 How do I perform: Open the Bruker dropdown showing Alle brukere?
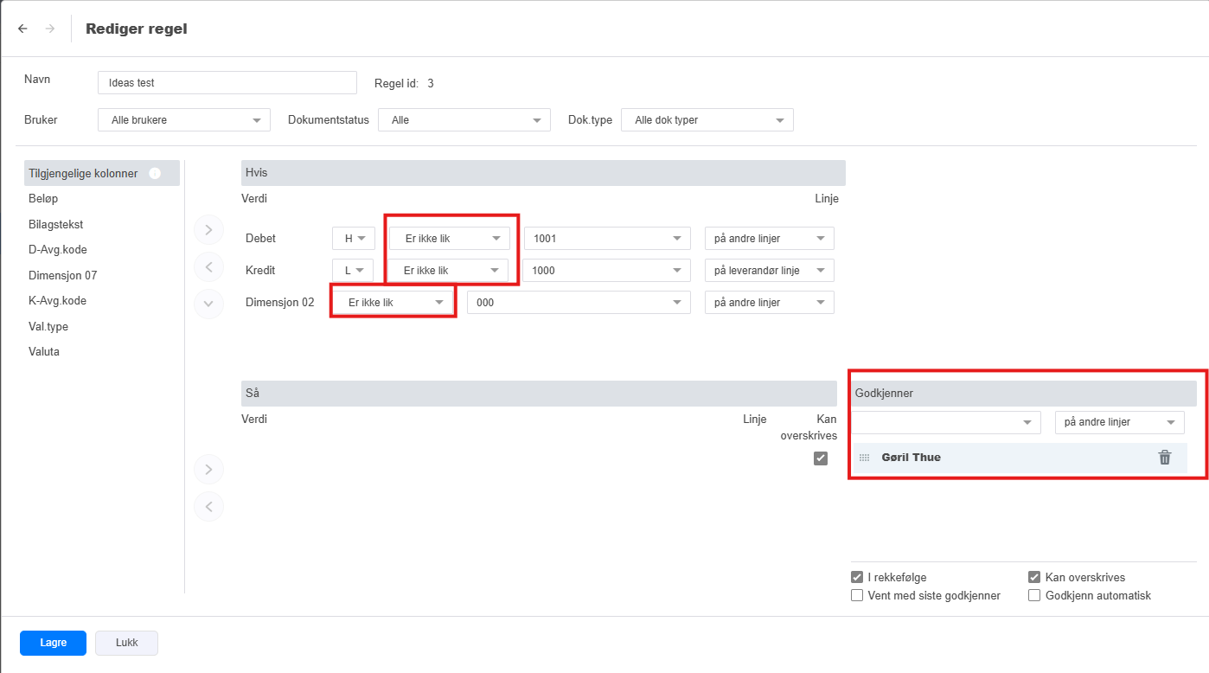pyautogui.click(x=184, y=120)
